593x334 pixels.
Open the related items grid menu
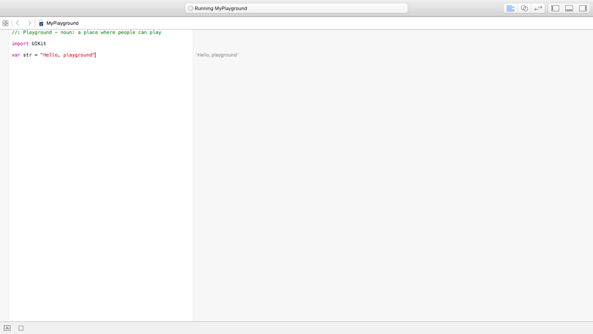click(5, 23)
